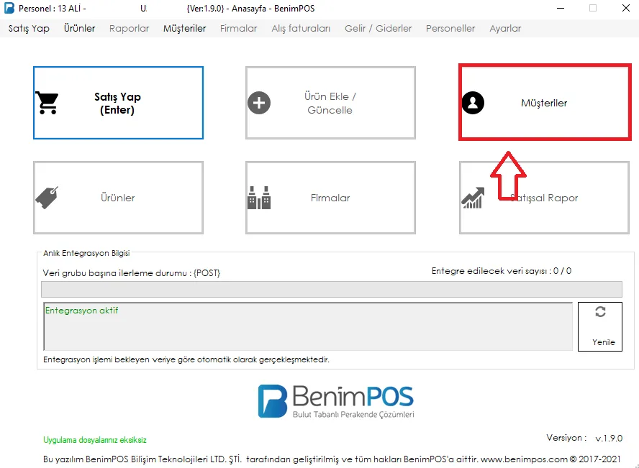The width and height of the screenshot is (639, 468).
Task: Click the shopping cart icon on Satış Yap
Action: pos(47,103)
